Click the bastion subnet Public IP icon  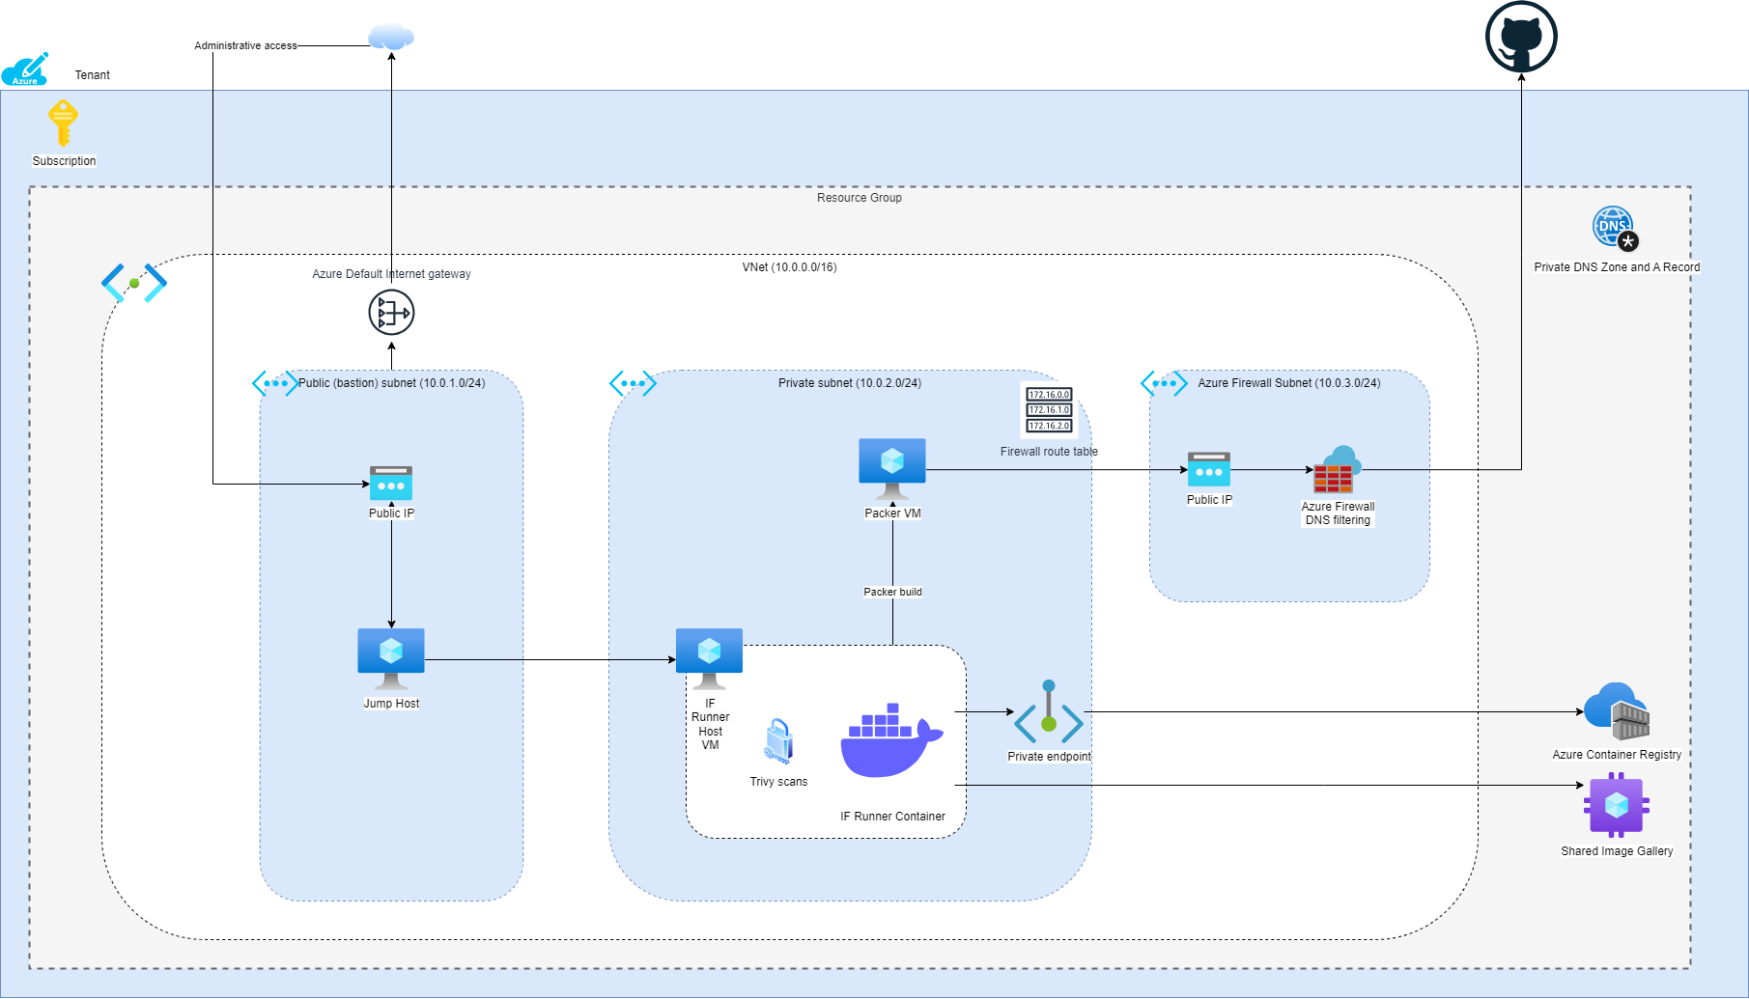[x=391, y=484]
